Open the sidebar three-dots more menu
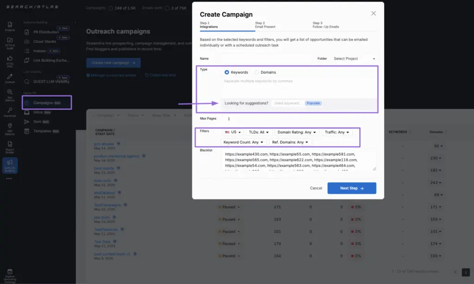The height and width of the screenshot is (284, 474). pyautogui.click(x=9, y=179)
